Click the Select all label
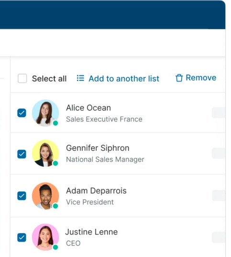 pos(49,79)
